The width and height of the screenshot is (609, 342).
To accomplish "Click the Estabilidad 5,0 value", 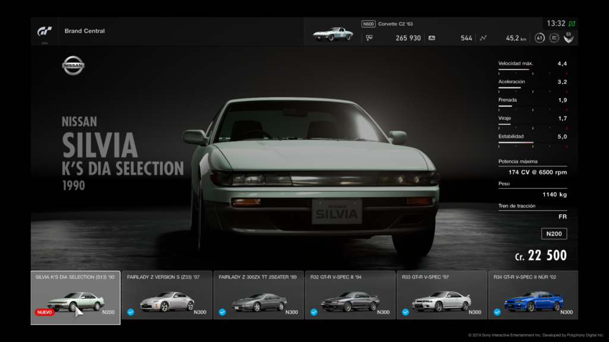I will [562, 137].
